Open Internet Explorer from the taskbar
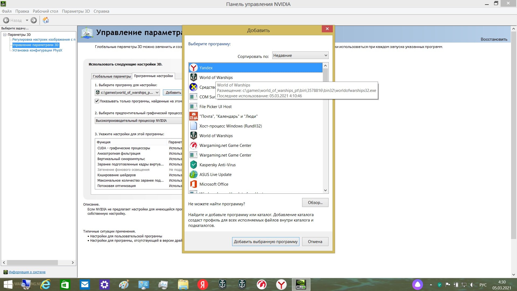This screenshot has width=517, height=291. (45, 285)
